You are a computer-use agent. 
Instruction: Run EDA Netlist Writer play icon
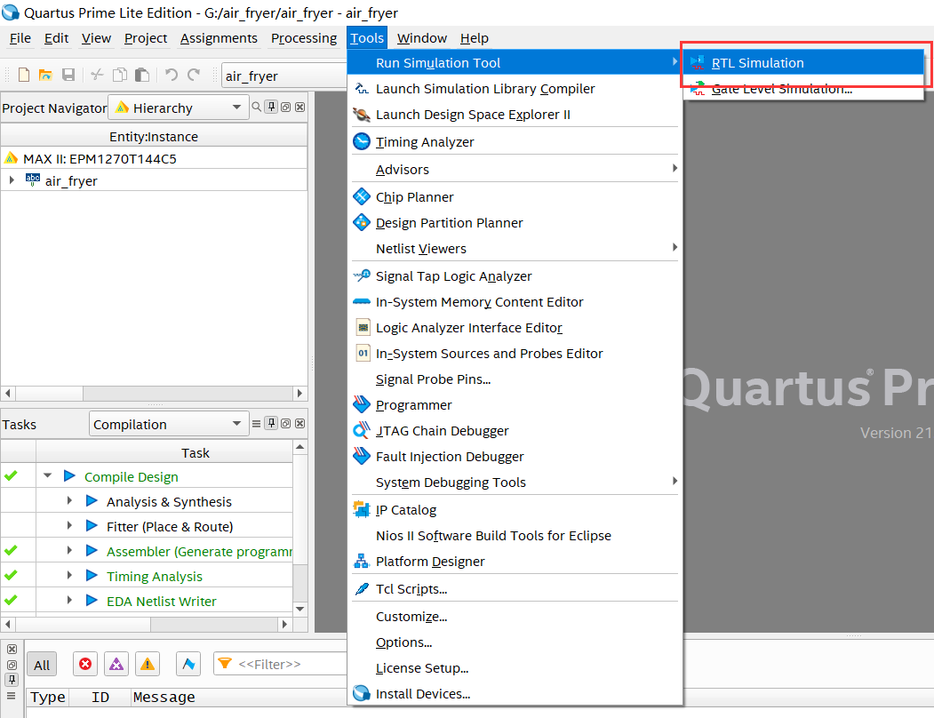click(x=92, y=601)
